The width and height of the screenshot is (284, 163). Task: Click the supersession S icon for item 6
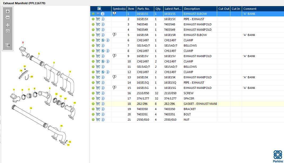click(x=103, y=40)
